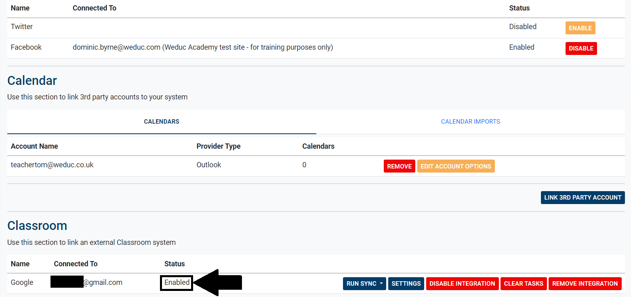
Task: Select the Facebook connected account text
Action: pos(202,47)
